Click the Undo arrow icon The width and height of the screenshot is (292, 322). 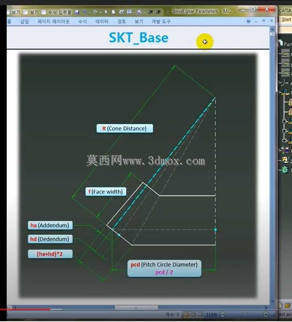[x=85, y=12]
